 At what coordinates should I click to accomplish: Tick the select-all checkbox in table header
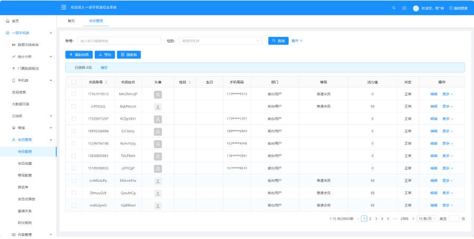(x=74, y=82)
